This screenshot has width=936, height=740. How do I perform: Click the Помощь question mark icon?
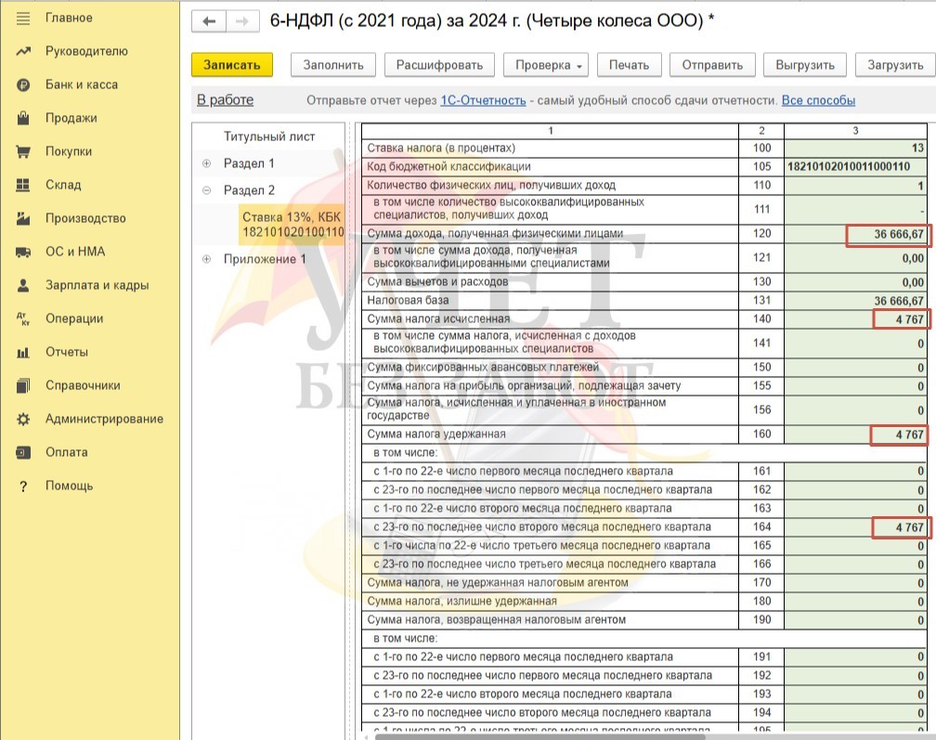pyautogui.click(x=22, y=487)
